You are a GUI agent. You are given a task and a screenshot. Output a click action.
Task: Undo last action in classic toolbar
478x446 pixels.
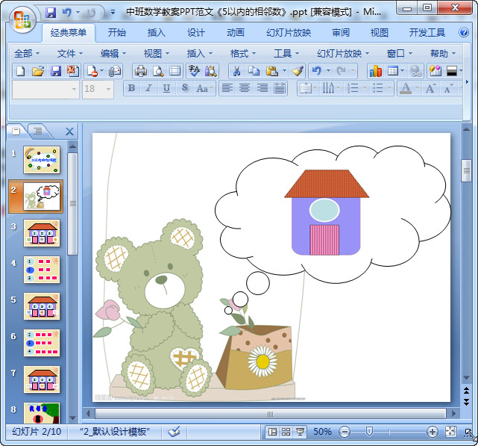[x=317, y=71]
